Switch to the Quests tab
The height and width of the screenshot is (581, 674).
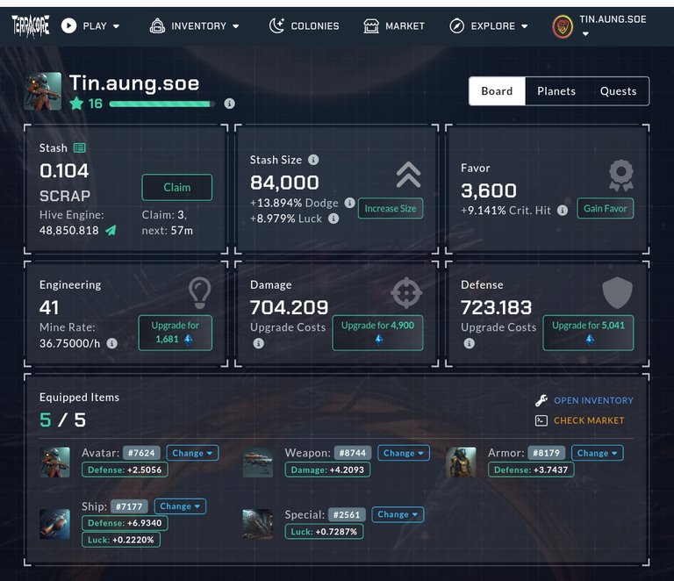point(618,91)
